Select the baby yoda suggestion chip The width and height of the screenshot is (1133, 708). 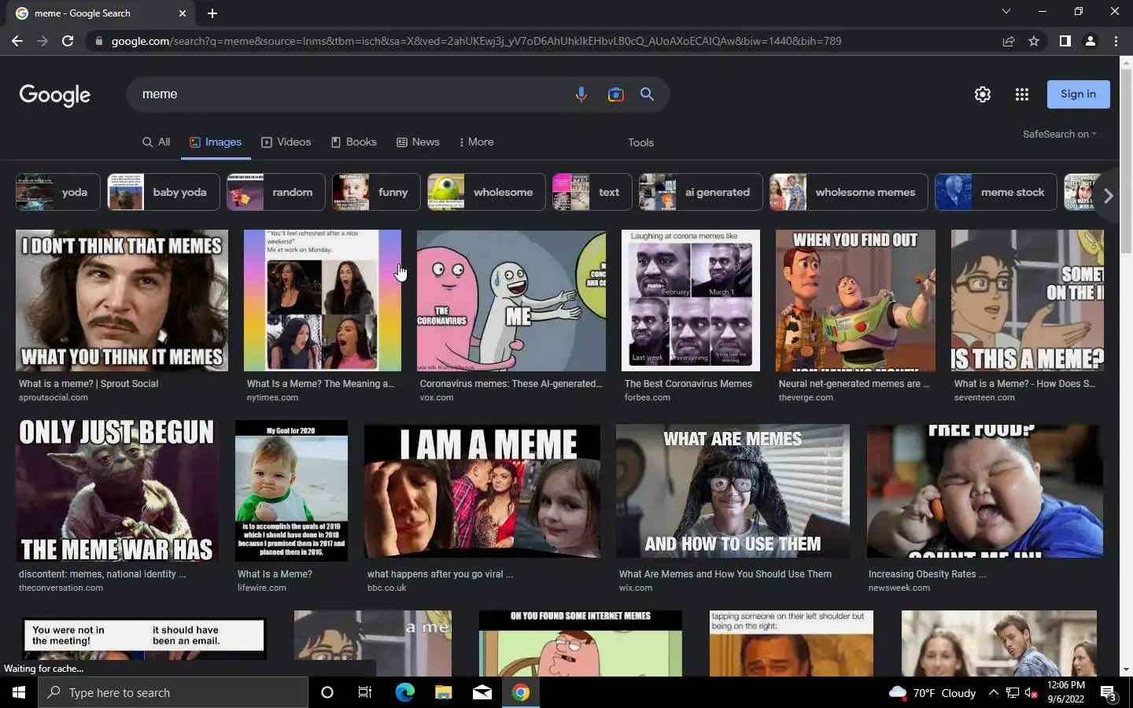164,192
